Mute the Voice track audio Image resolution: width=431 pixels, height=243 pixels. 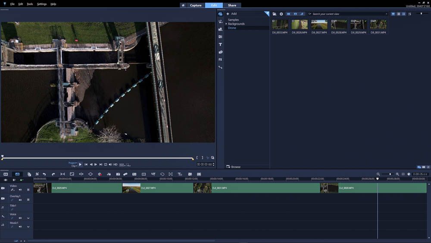[x=20, y=218]
